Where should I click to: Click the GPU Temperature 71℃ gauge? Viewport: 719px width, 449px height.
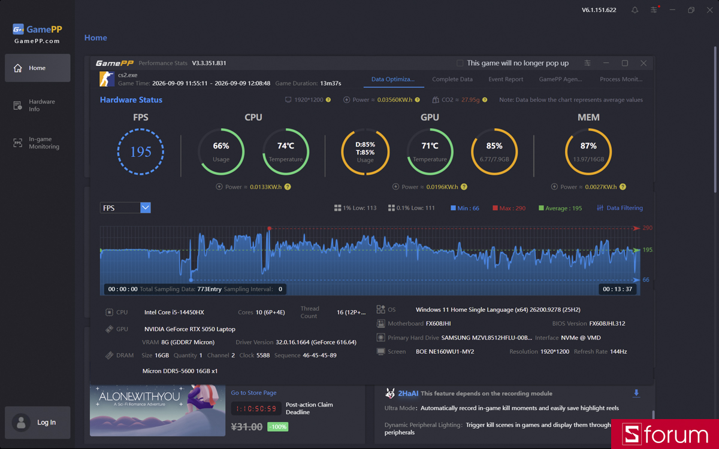[430, 151]
